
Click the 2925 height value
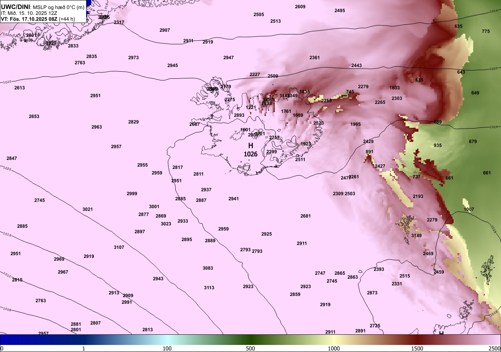pos(267,234)
